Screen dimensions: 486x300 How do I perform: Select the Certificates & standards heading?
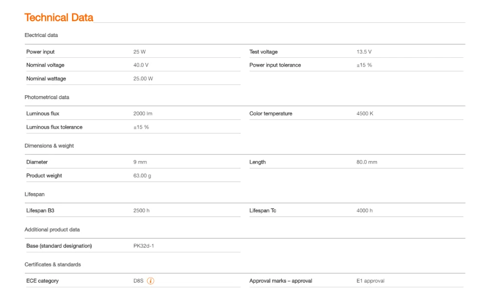click(x=52, y=265)
